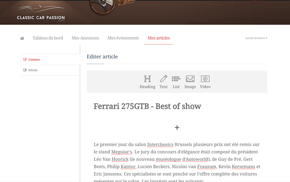
Task: Open the Mes événements tab
Action: (x=123, y=38)
